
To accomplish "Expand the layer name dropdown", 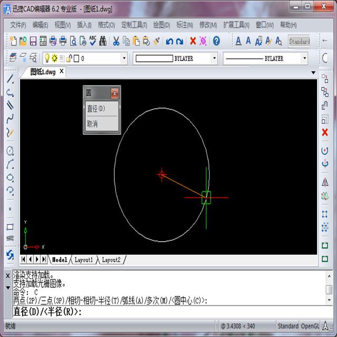I will [x=124, y=58].
